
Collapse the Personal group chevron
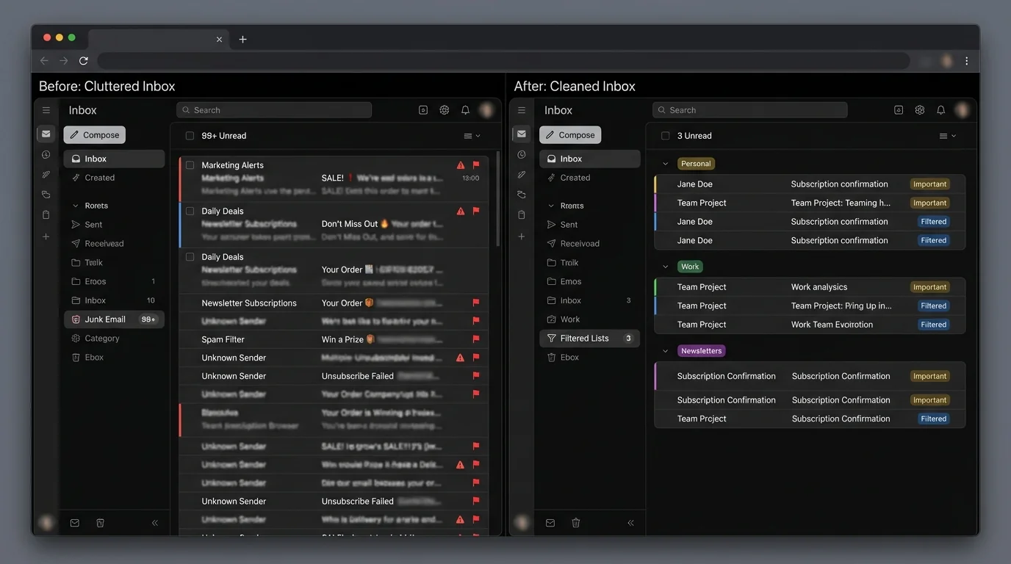(x=666, y=164)
